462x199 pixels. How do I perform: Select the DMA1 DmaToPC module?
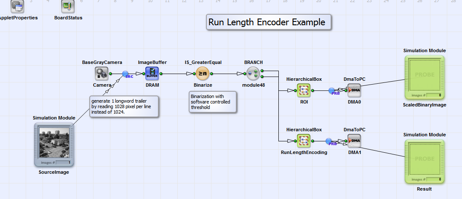pyautogui.click(x=354, y=141)
